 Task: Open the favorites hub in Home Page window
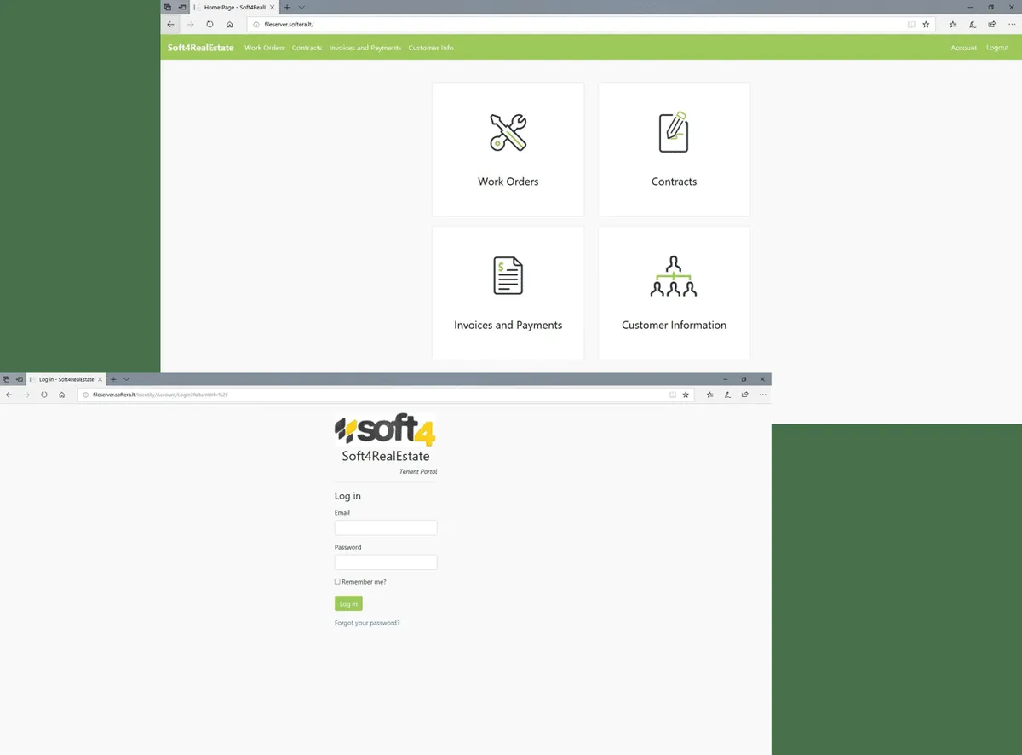(953, 25)
